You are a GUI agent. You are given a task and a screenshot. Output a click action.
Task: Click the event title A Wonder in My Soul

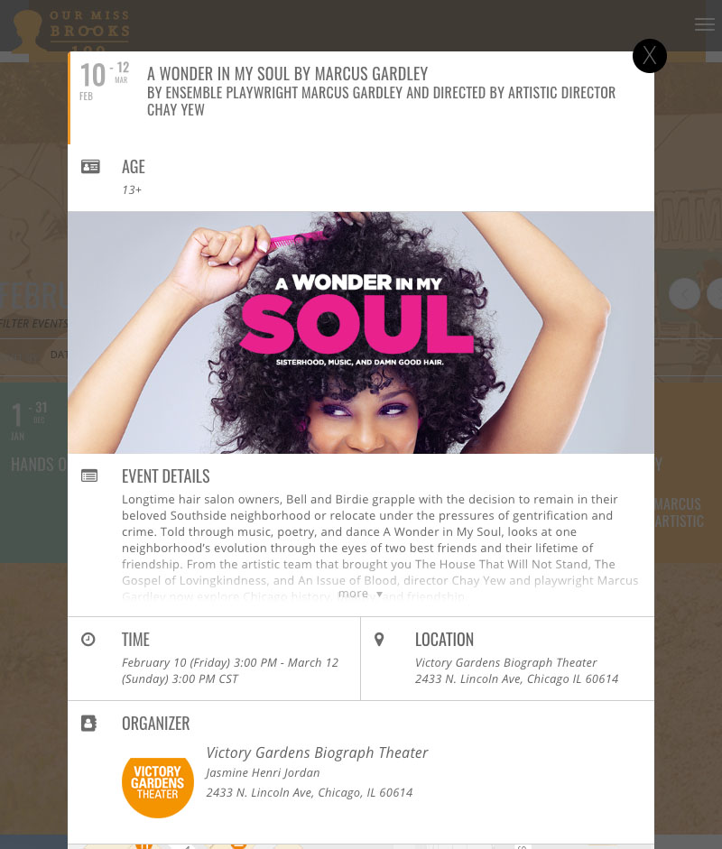[288, 74]
